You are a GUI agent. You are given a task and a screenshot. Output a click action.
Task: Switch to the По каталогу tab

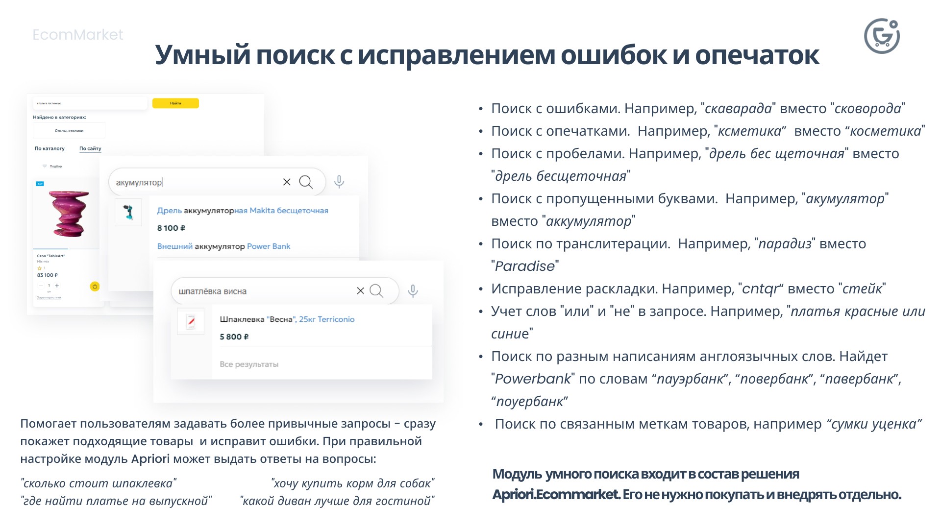click(50, 148)
